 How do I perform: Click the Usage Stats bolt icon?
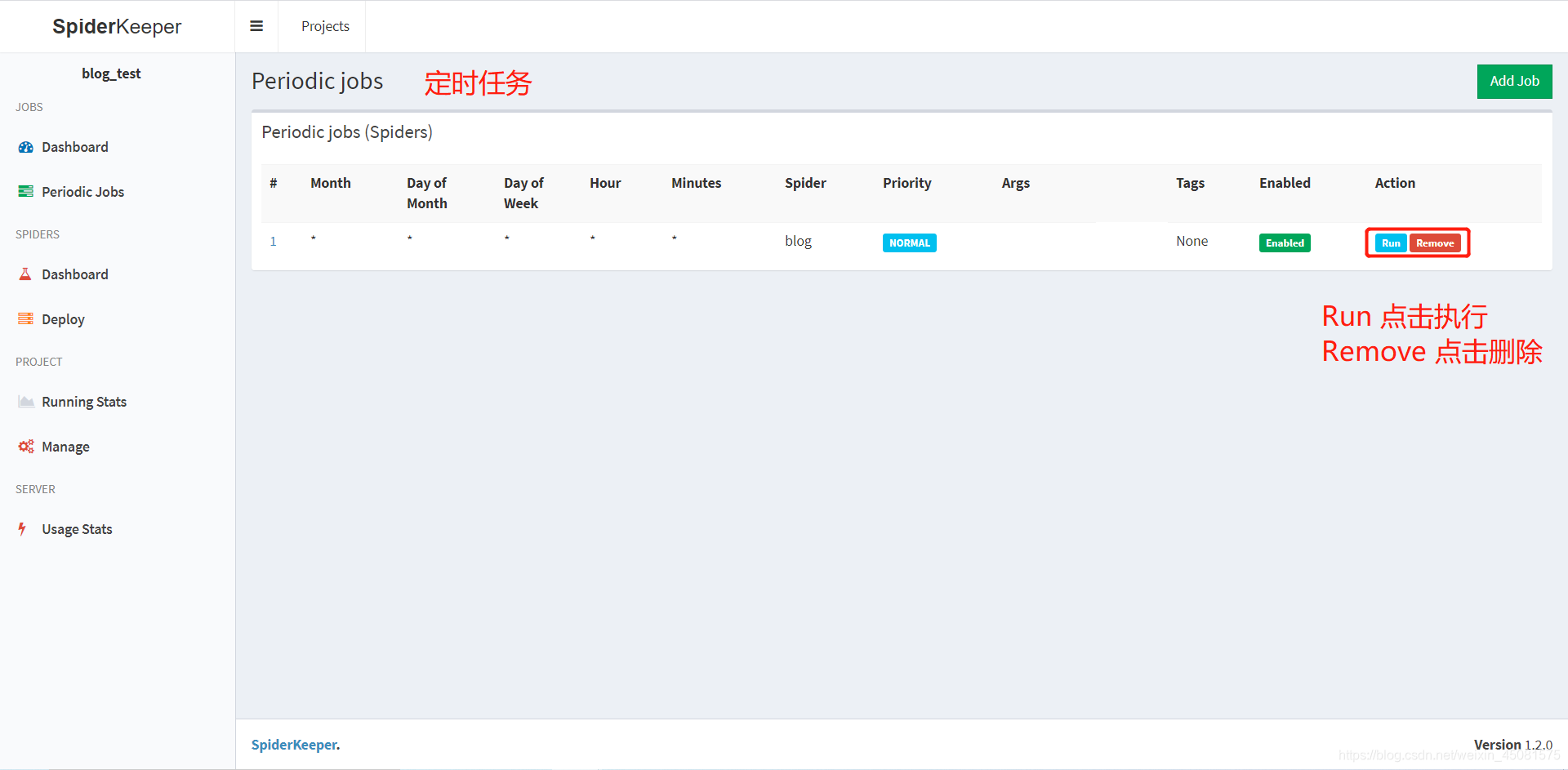pyautogui.click(x=23, y=529)
